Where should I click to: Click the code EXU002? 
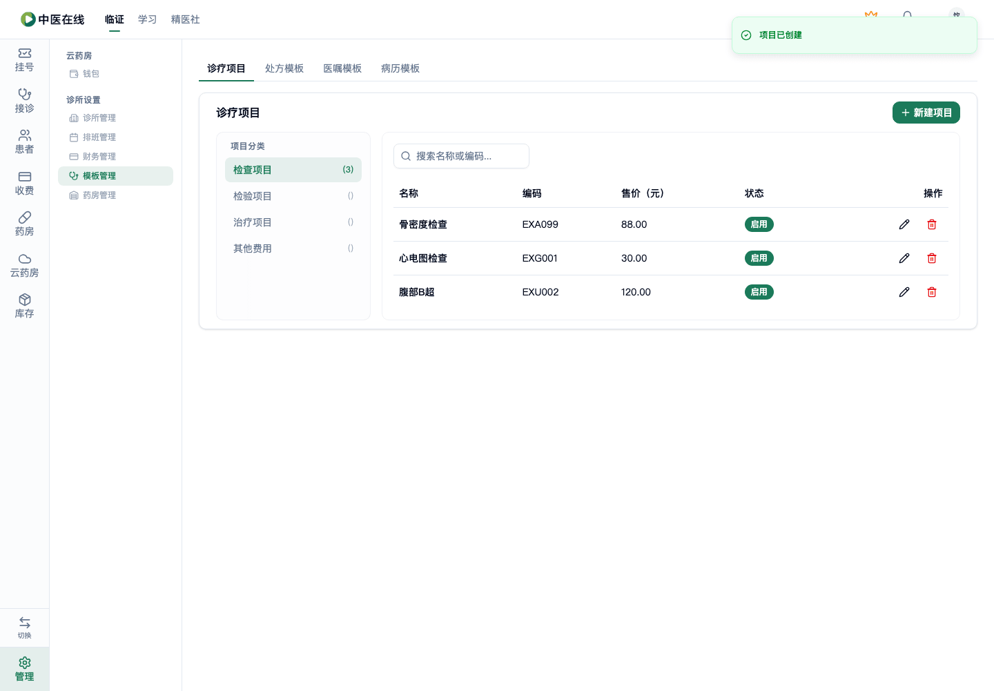[540, 292]
